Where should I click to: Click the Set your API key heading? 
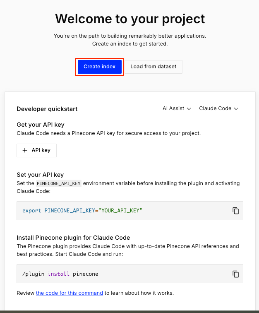(x=40, y=175)
